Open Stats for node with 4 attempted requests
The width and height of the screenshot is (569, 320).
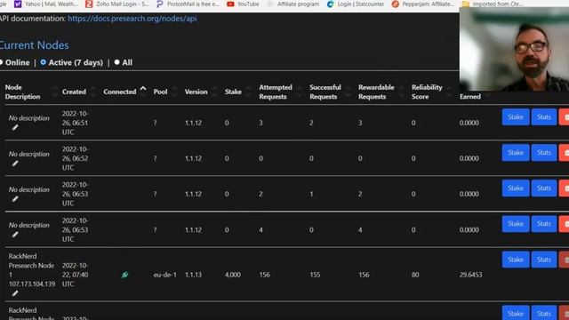(543, 223)
